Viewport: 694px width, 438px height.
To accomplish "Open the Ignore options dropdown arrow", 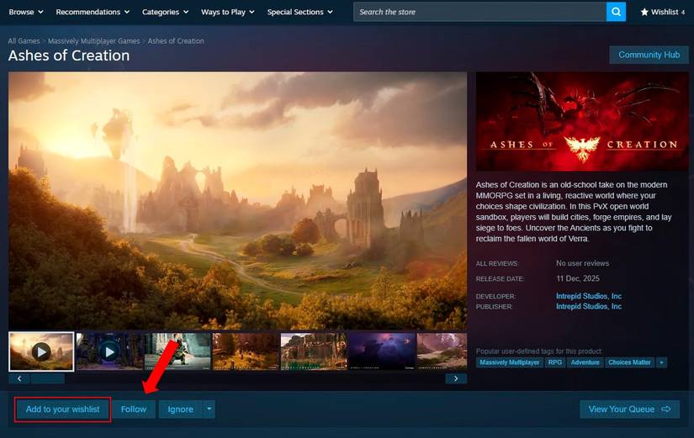I will click(x=209, y=409).
